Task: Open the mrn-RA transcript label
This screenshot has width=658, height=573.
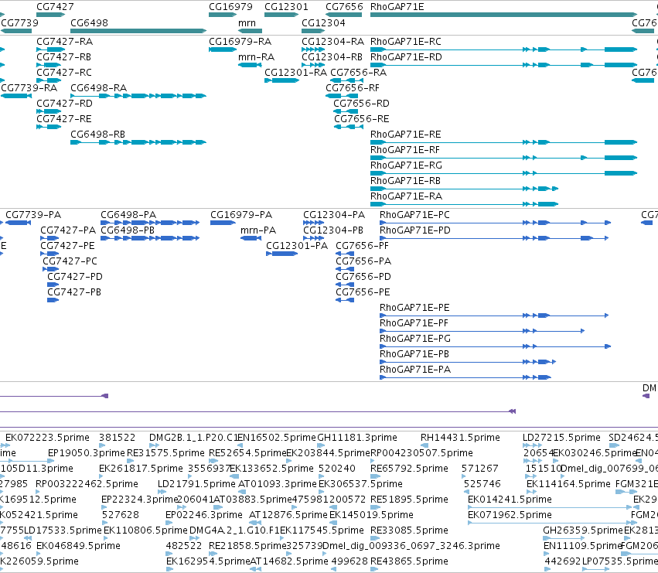Action: pos(257,57)
